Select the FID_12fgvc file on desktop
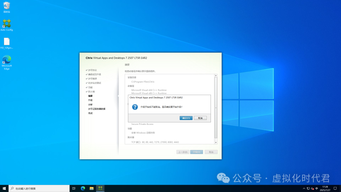Image resolution: width=341 pixels, height=192 pixels. pos(7,43)
